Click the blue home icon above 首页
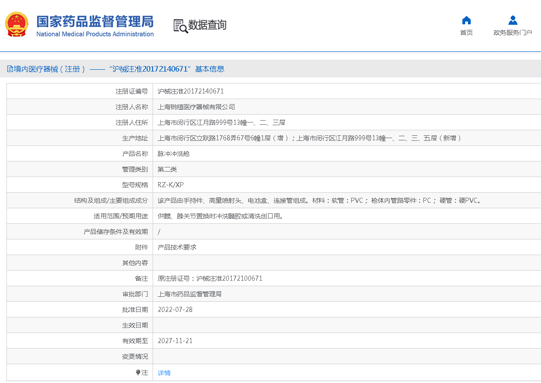The height and width of the screenshot is (383, 541). [466, 20]
